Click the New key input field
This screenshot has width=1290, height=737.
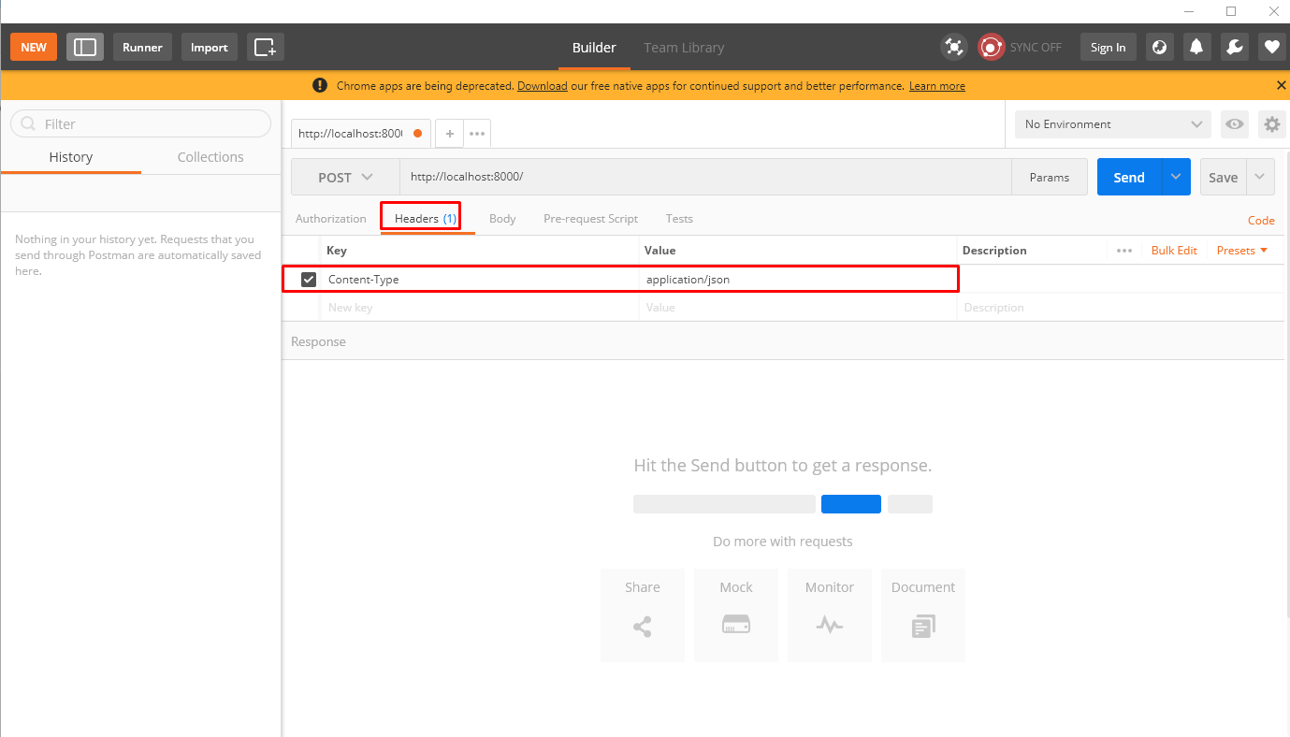480,308
